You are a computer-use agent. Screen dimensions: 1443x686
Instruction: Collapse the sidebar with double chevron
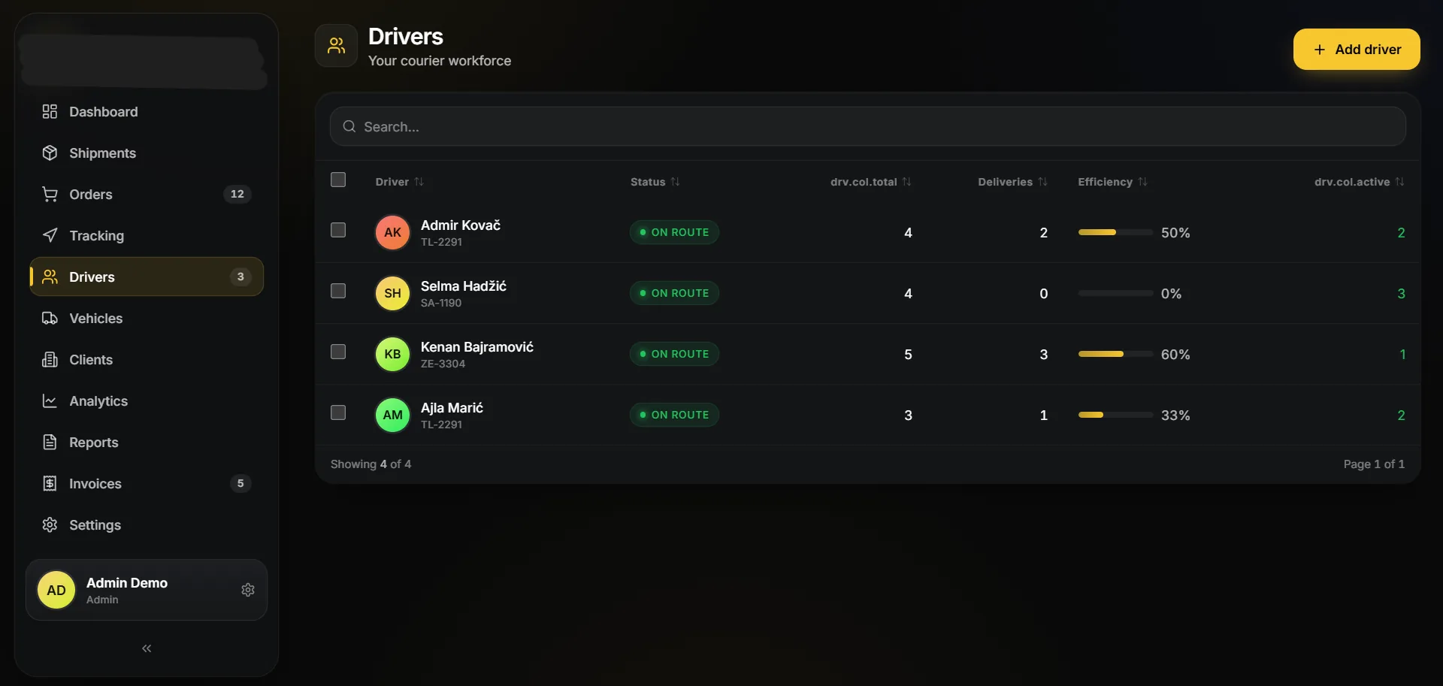point(147,648)
